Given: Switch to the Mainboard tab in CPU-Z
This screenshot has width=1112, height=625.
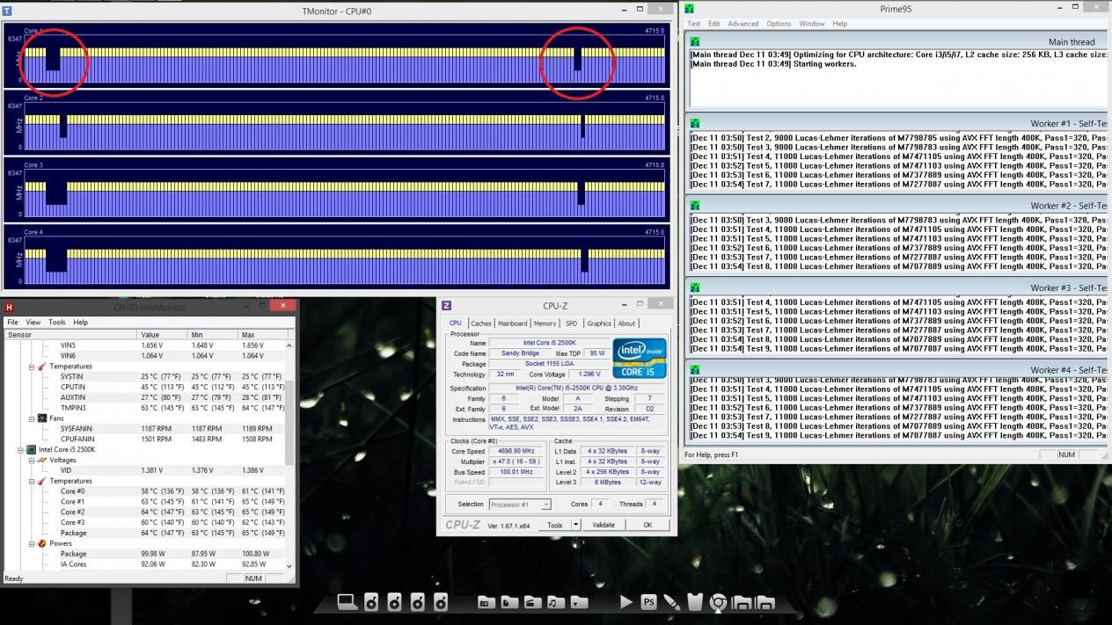Looking at the screenshot, I should coord(513,323).
